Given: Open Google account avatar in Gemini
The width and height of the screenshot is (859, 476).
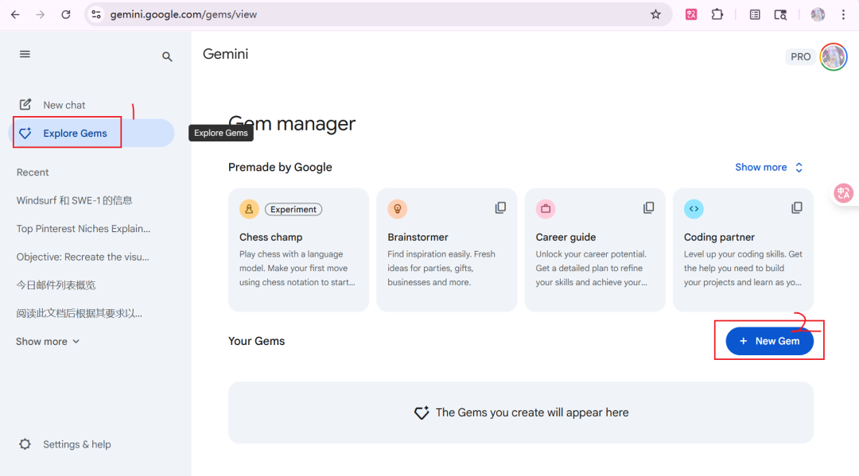Looking at the screenshot, I should [834, 57].
